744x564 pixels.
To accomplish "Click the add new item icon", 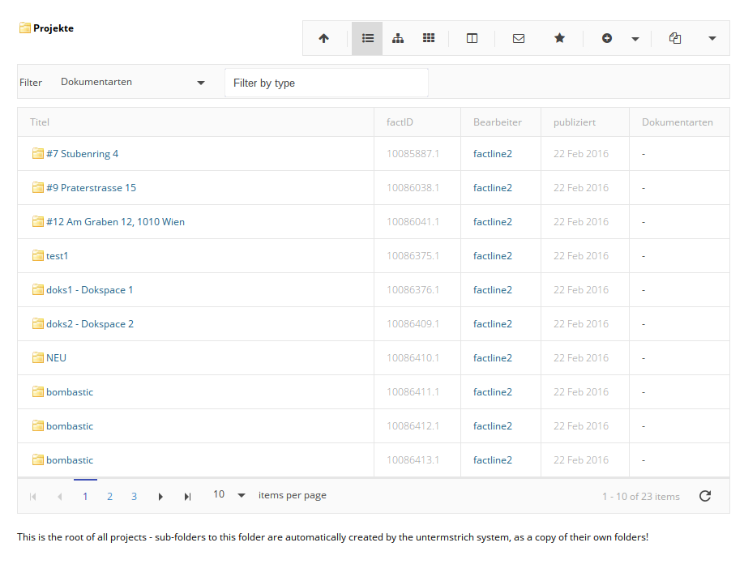I will pos(607,38).
